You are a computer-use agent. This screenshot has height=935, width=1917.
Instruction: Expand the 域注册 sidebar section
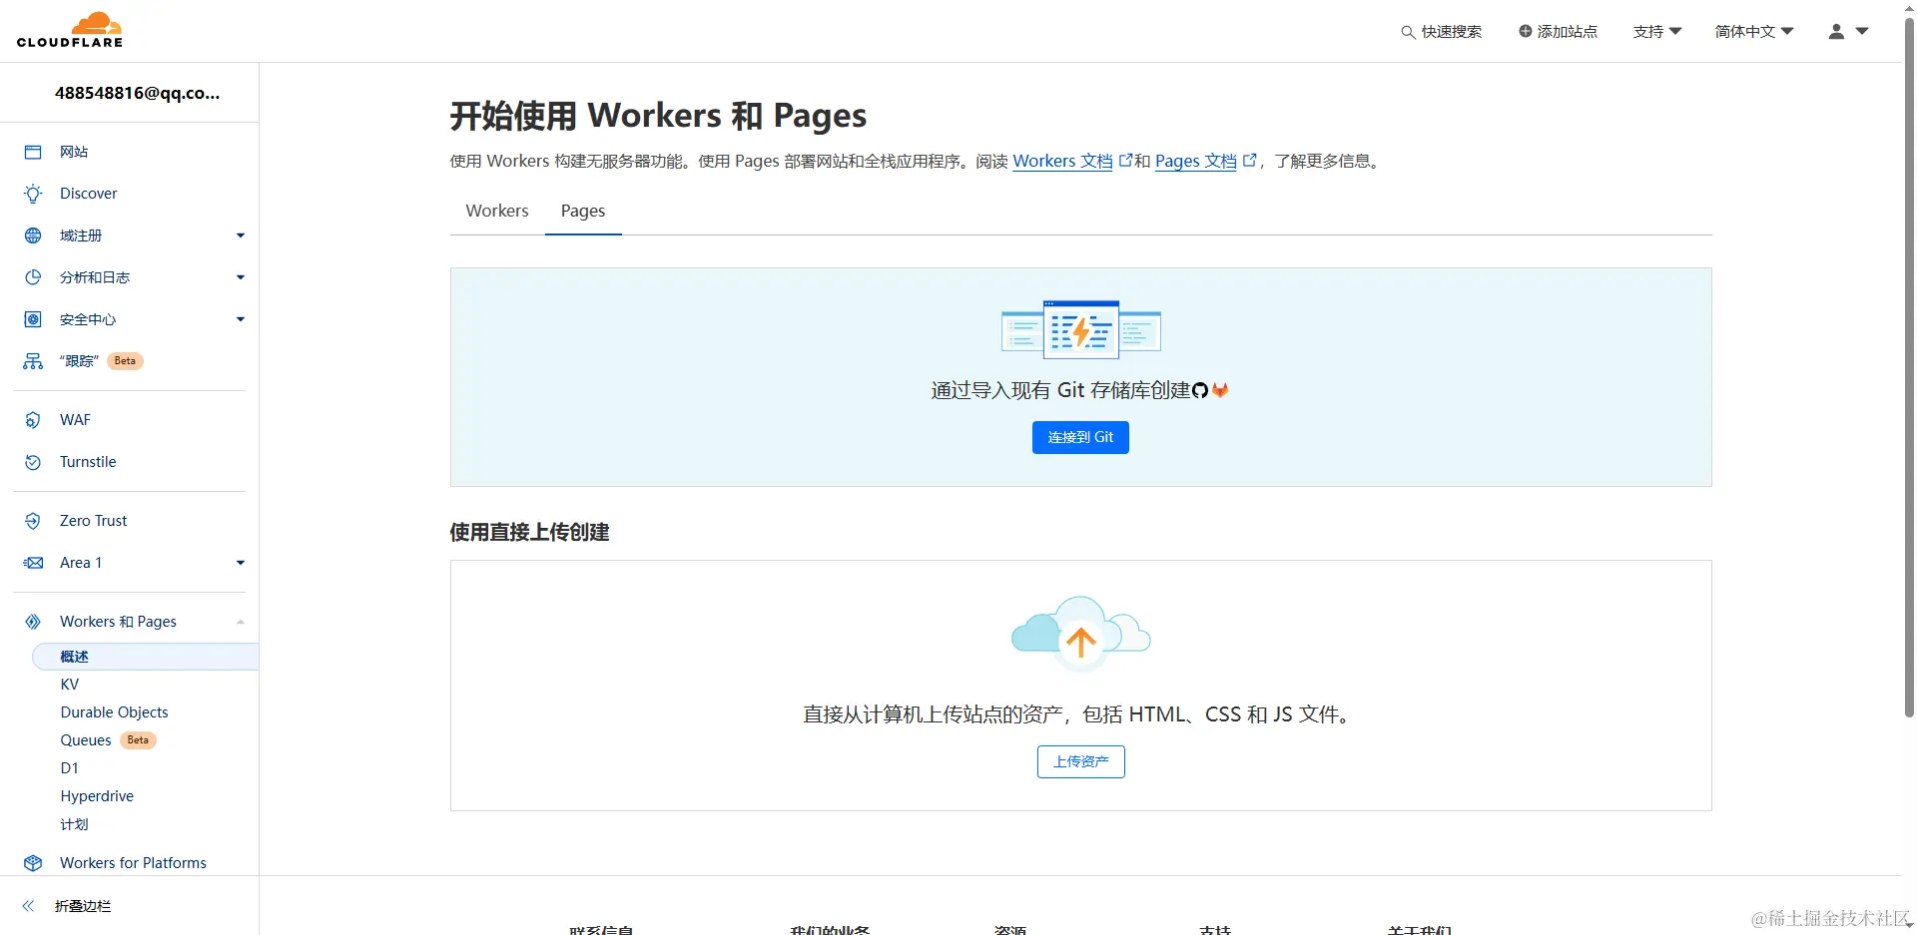(241, 235)
